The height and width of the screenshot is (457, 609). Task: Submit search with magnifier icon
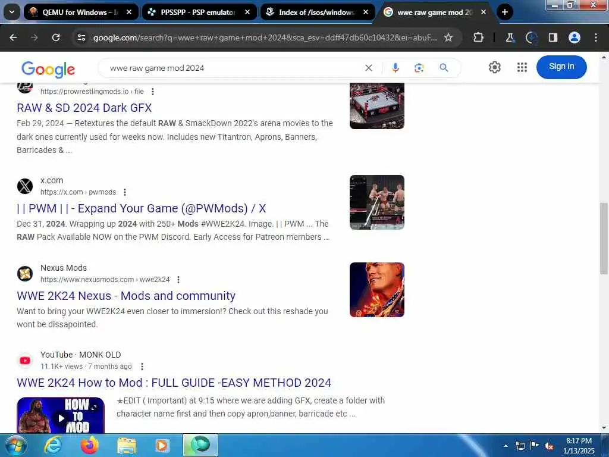pos(444,68)
